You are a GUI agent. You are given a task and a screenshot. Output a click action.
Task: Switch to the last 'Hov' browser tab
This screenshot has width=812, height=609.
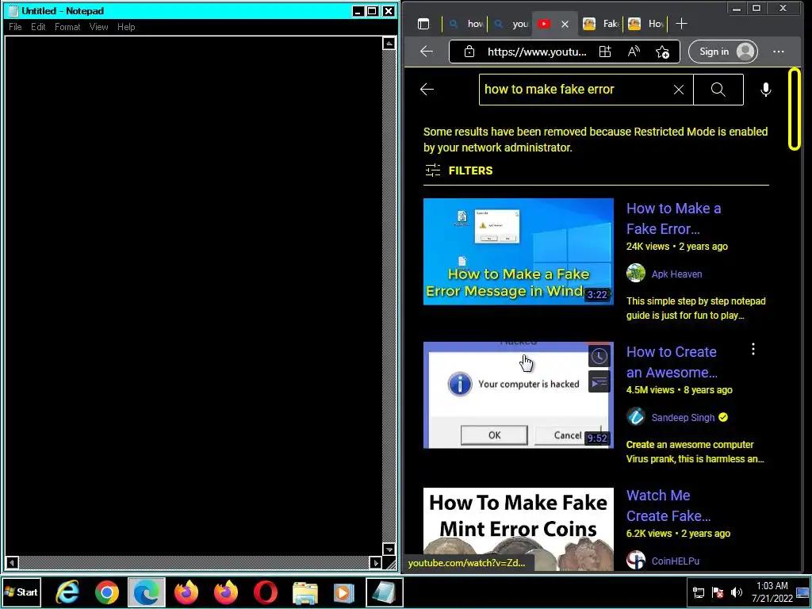[646, 24]
